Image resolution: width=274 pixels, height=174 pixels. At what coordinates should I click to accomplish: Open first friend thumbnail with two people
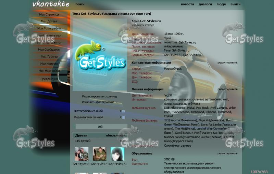[82, 154]
